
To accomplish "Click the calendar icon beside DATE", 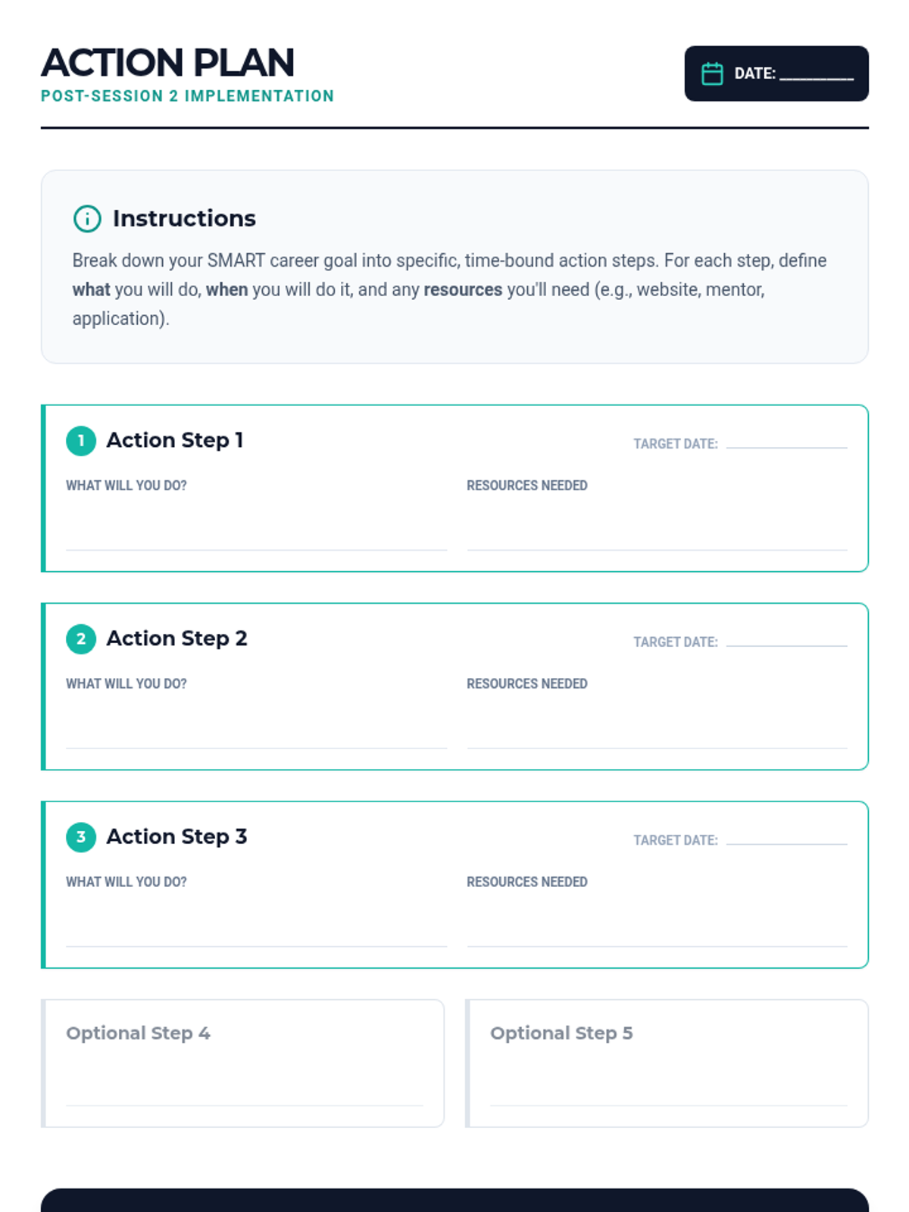I will click(712, 73).
